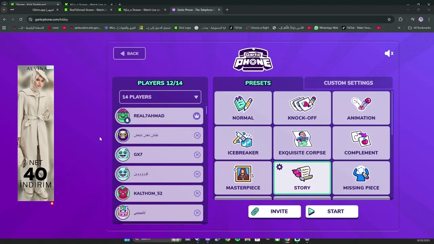Switch to NjLo_o Stream tab
The image size is (434, 244).
[x=142, y=10]
